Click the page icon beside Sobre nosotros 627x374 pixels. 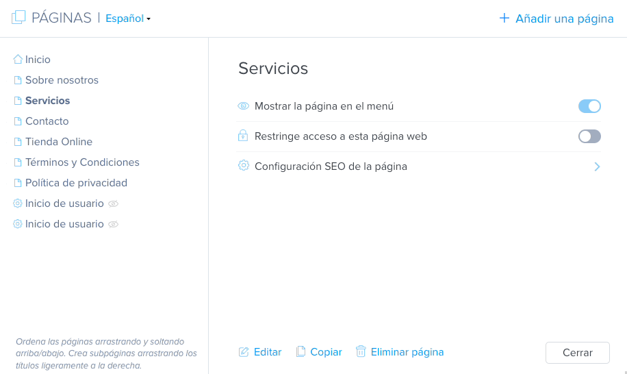tap(18, 80)
